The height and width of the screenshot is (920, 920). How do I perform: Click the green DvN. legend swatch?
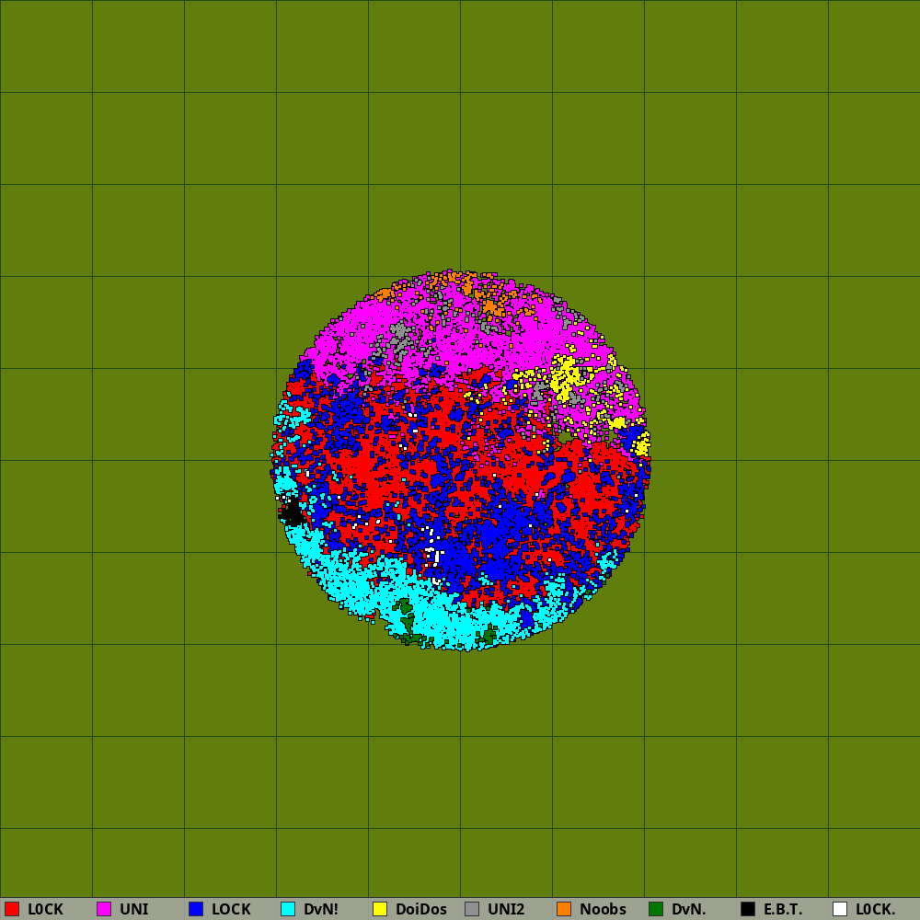pyautogui.click(x=656, y=909)
